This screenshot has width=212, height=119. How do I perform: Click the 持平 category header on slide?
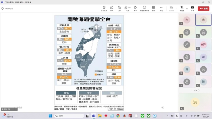[89, 93]
